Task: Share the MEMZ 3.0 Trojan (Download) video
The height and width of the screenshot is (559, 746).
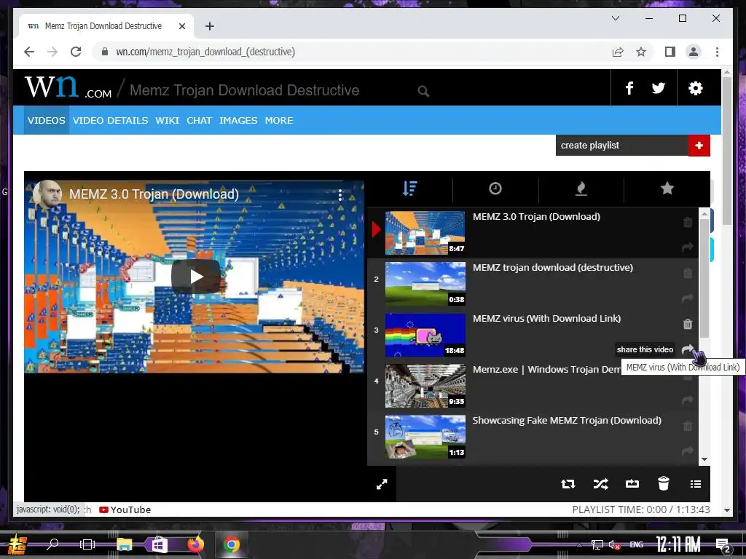Action: point(688,247)
